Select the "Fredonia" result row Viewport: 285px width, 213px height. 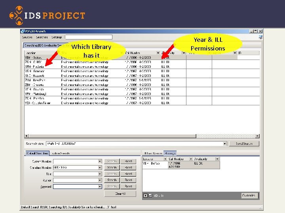(x=142, y=67)
